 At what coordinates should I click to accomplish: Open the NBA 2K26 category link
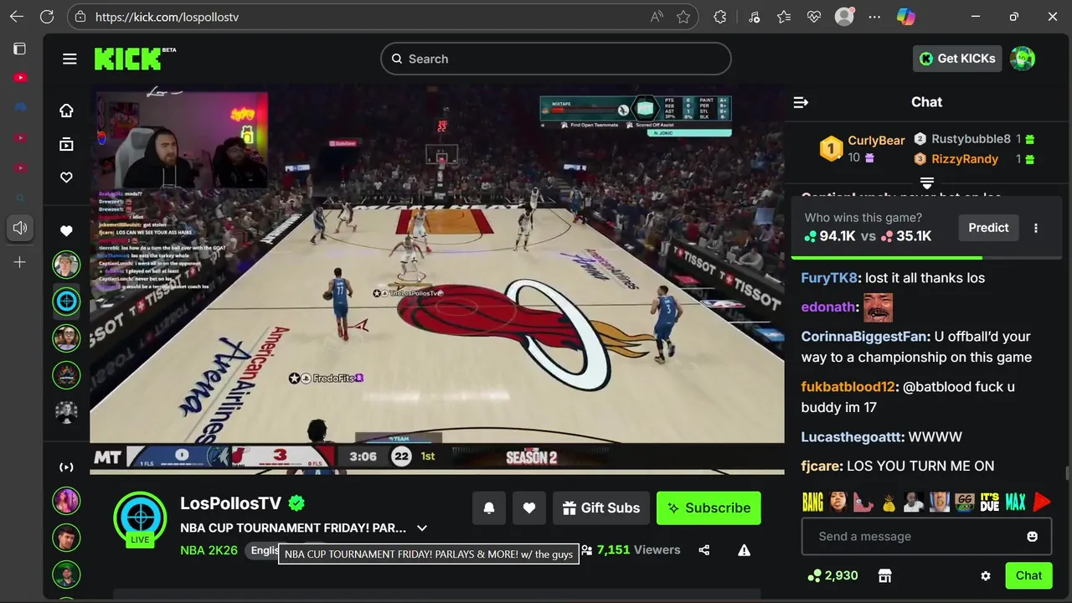(x=209, y=550)
